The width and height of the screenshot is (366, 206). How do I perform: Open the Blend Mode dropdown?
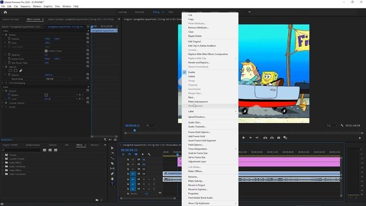pos(58,79)
